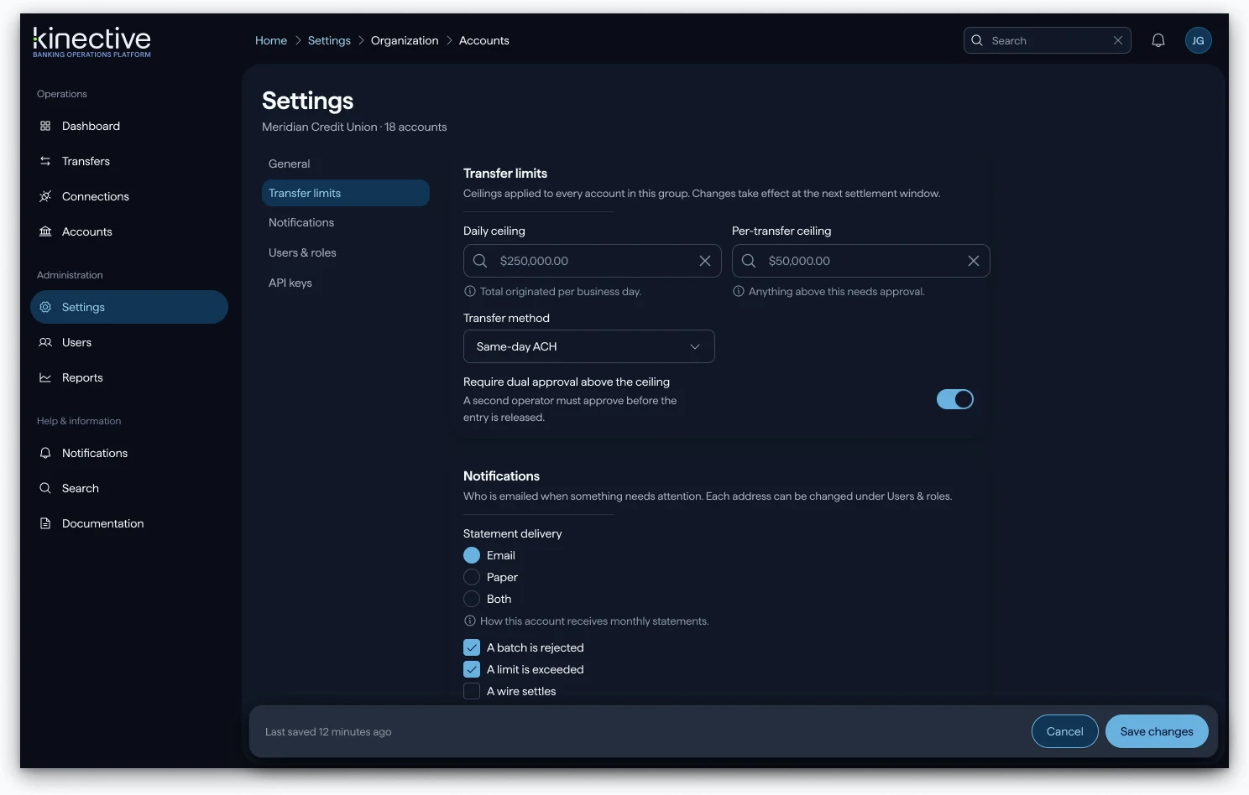The height and width of the screenshot is (795, 1249).
Task: Open notifications bell in top bar
Action: tap(1158, 40)
